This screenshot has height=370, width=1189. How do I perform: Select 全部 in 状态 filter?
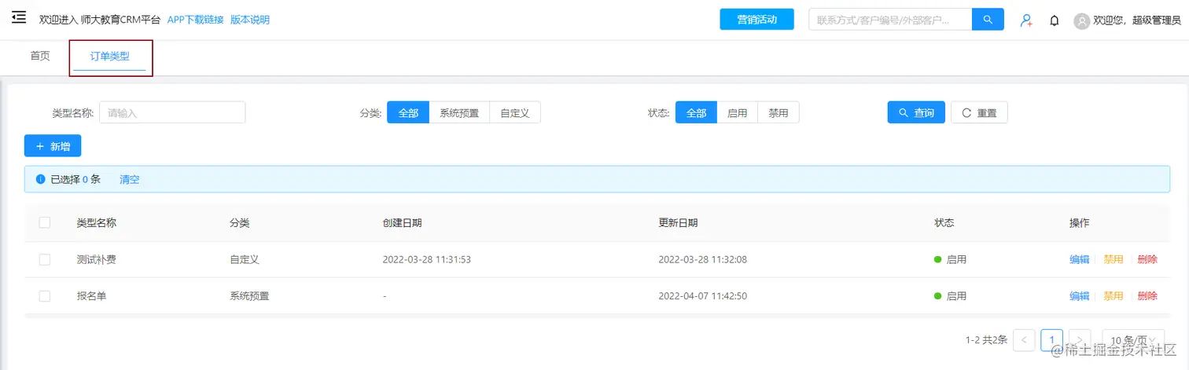click(696, 112)
